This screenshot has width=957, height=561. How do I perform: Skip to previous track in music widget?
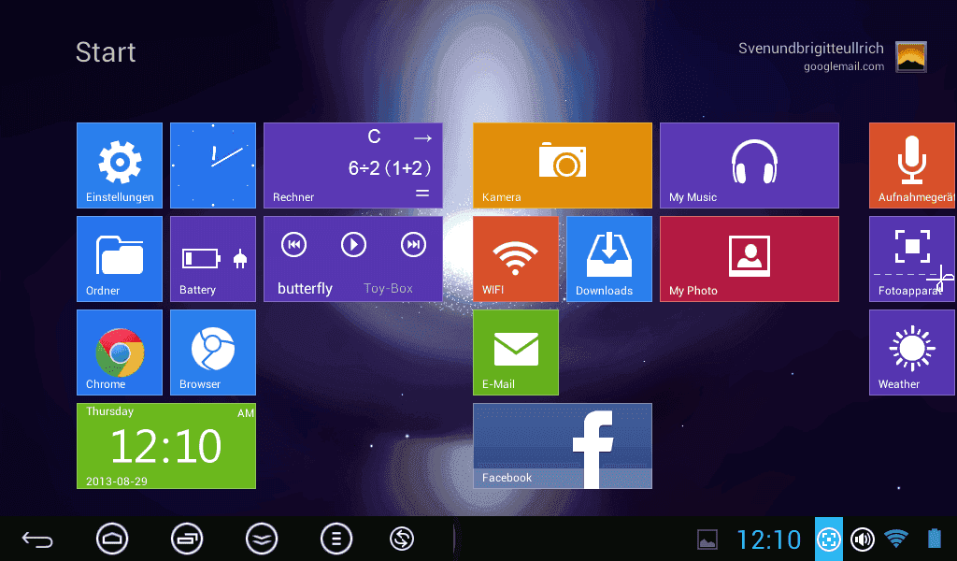[x=293, y=245]
